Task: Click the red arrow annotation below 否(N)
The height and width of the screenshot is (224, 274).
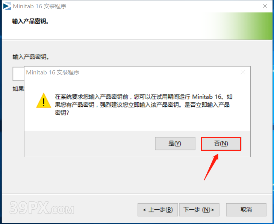Action: click(x=211, y=167)
